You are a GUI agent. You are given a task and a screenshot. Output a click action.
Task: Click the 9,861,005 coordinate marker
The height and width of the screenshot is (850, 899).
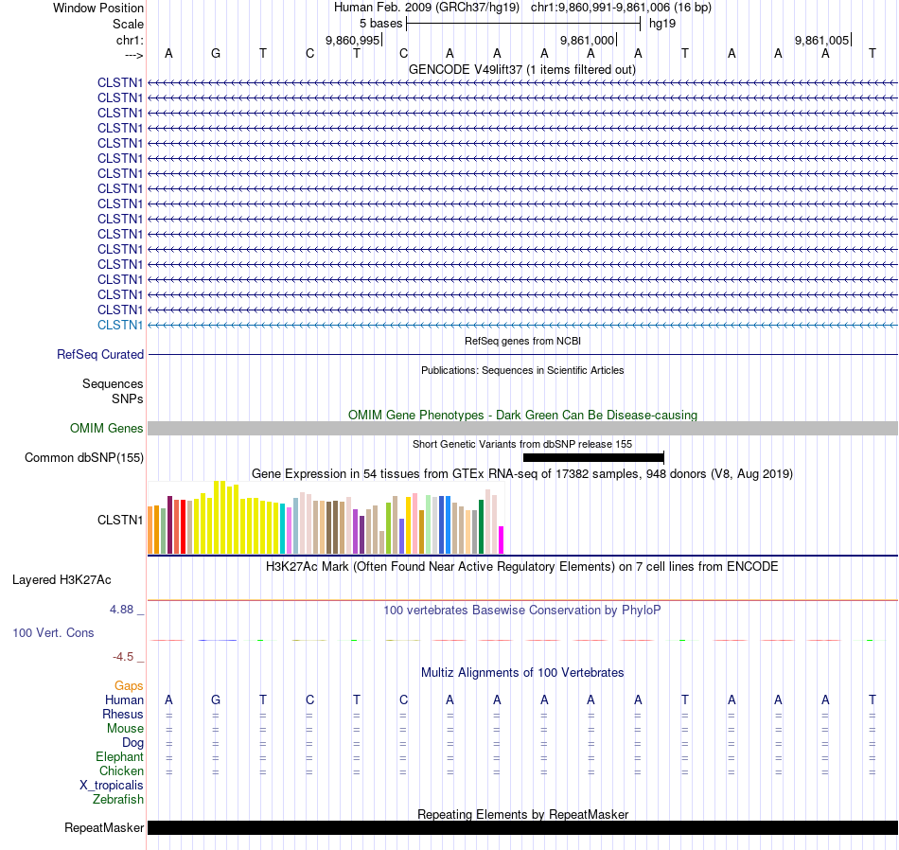click(x=821, y=40)
